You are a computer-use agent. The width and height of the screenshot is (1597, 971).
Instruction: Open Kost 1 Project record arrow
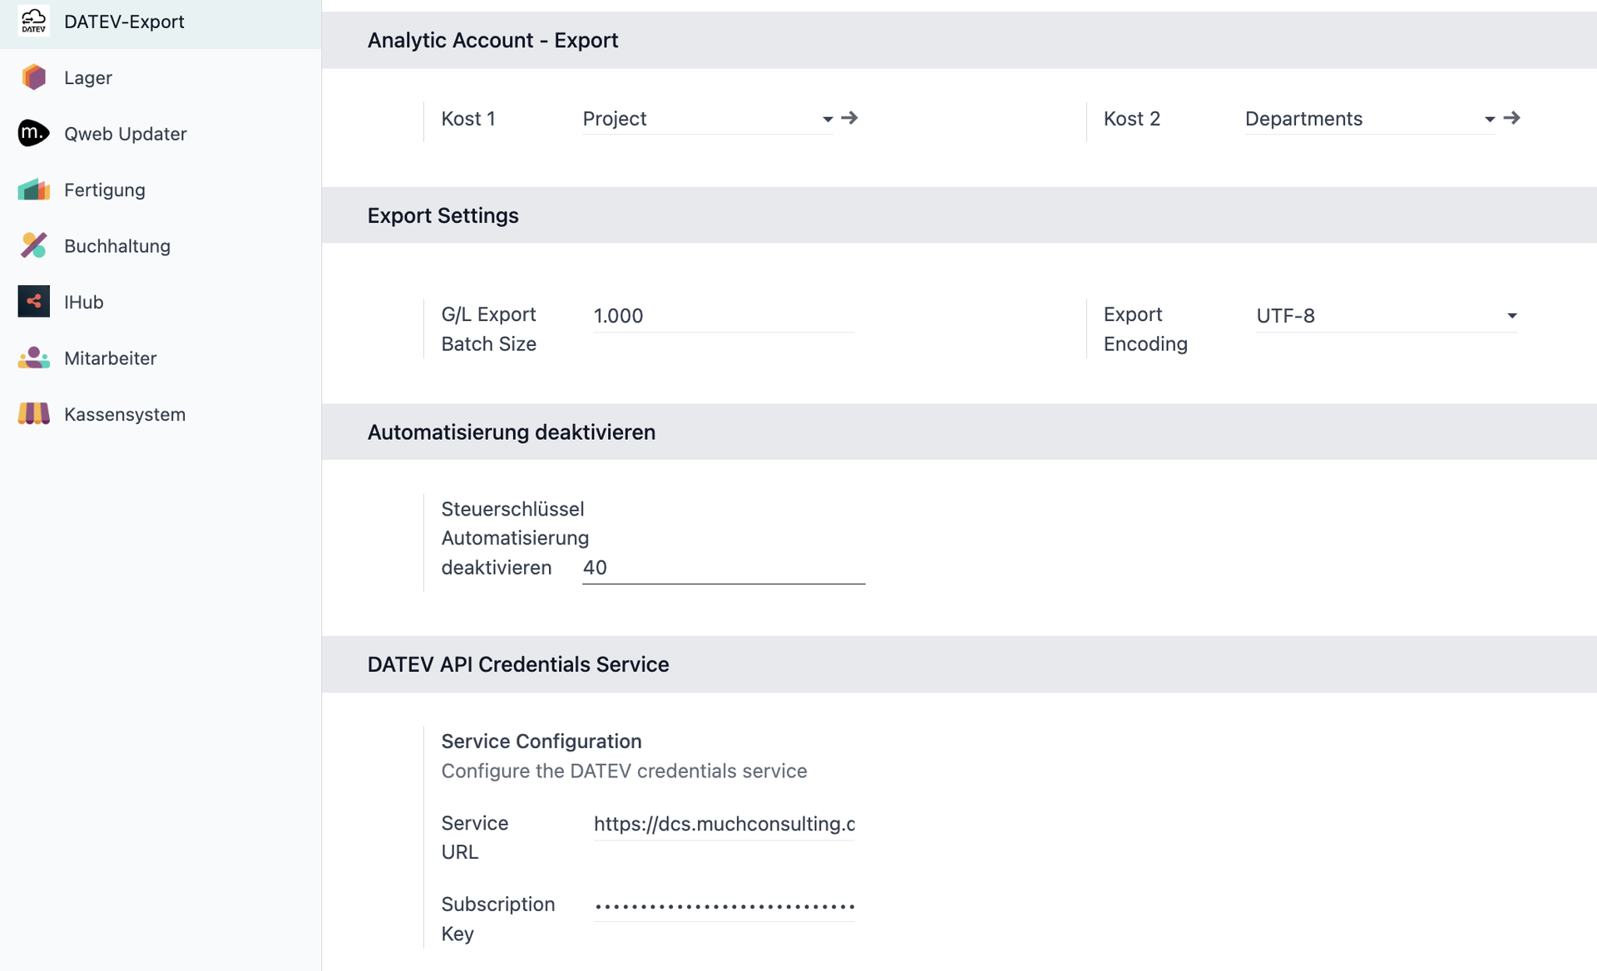[x=849, y=118]
